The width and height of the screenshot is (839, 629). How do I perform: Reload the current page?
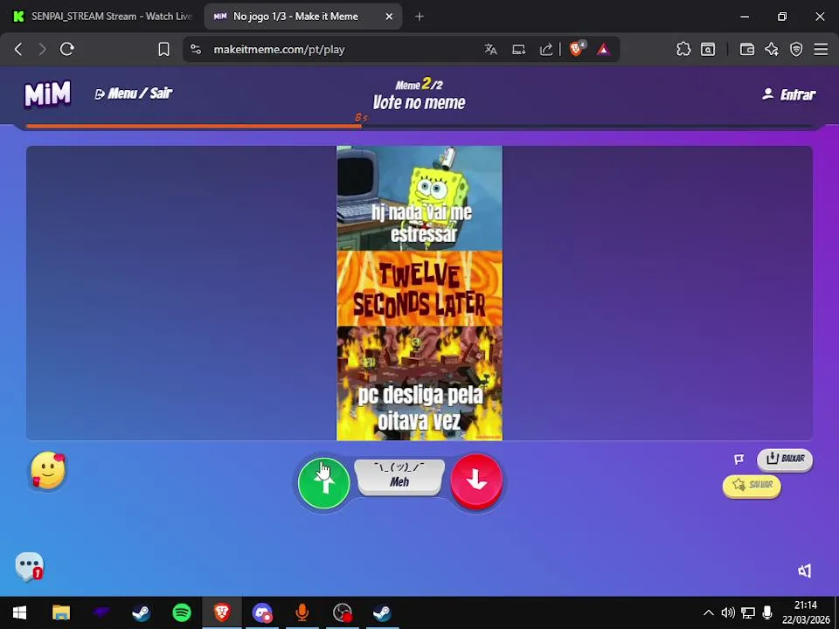tap(67, 49)
